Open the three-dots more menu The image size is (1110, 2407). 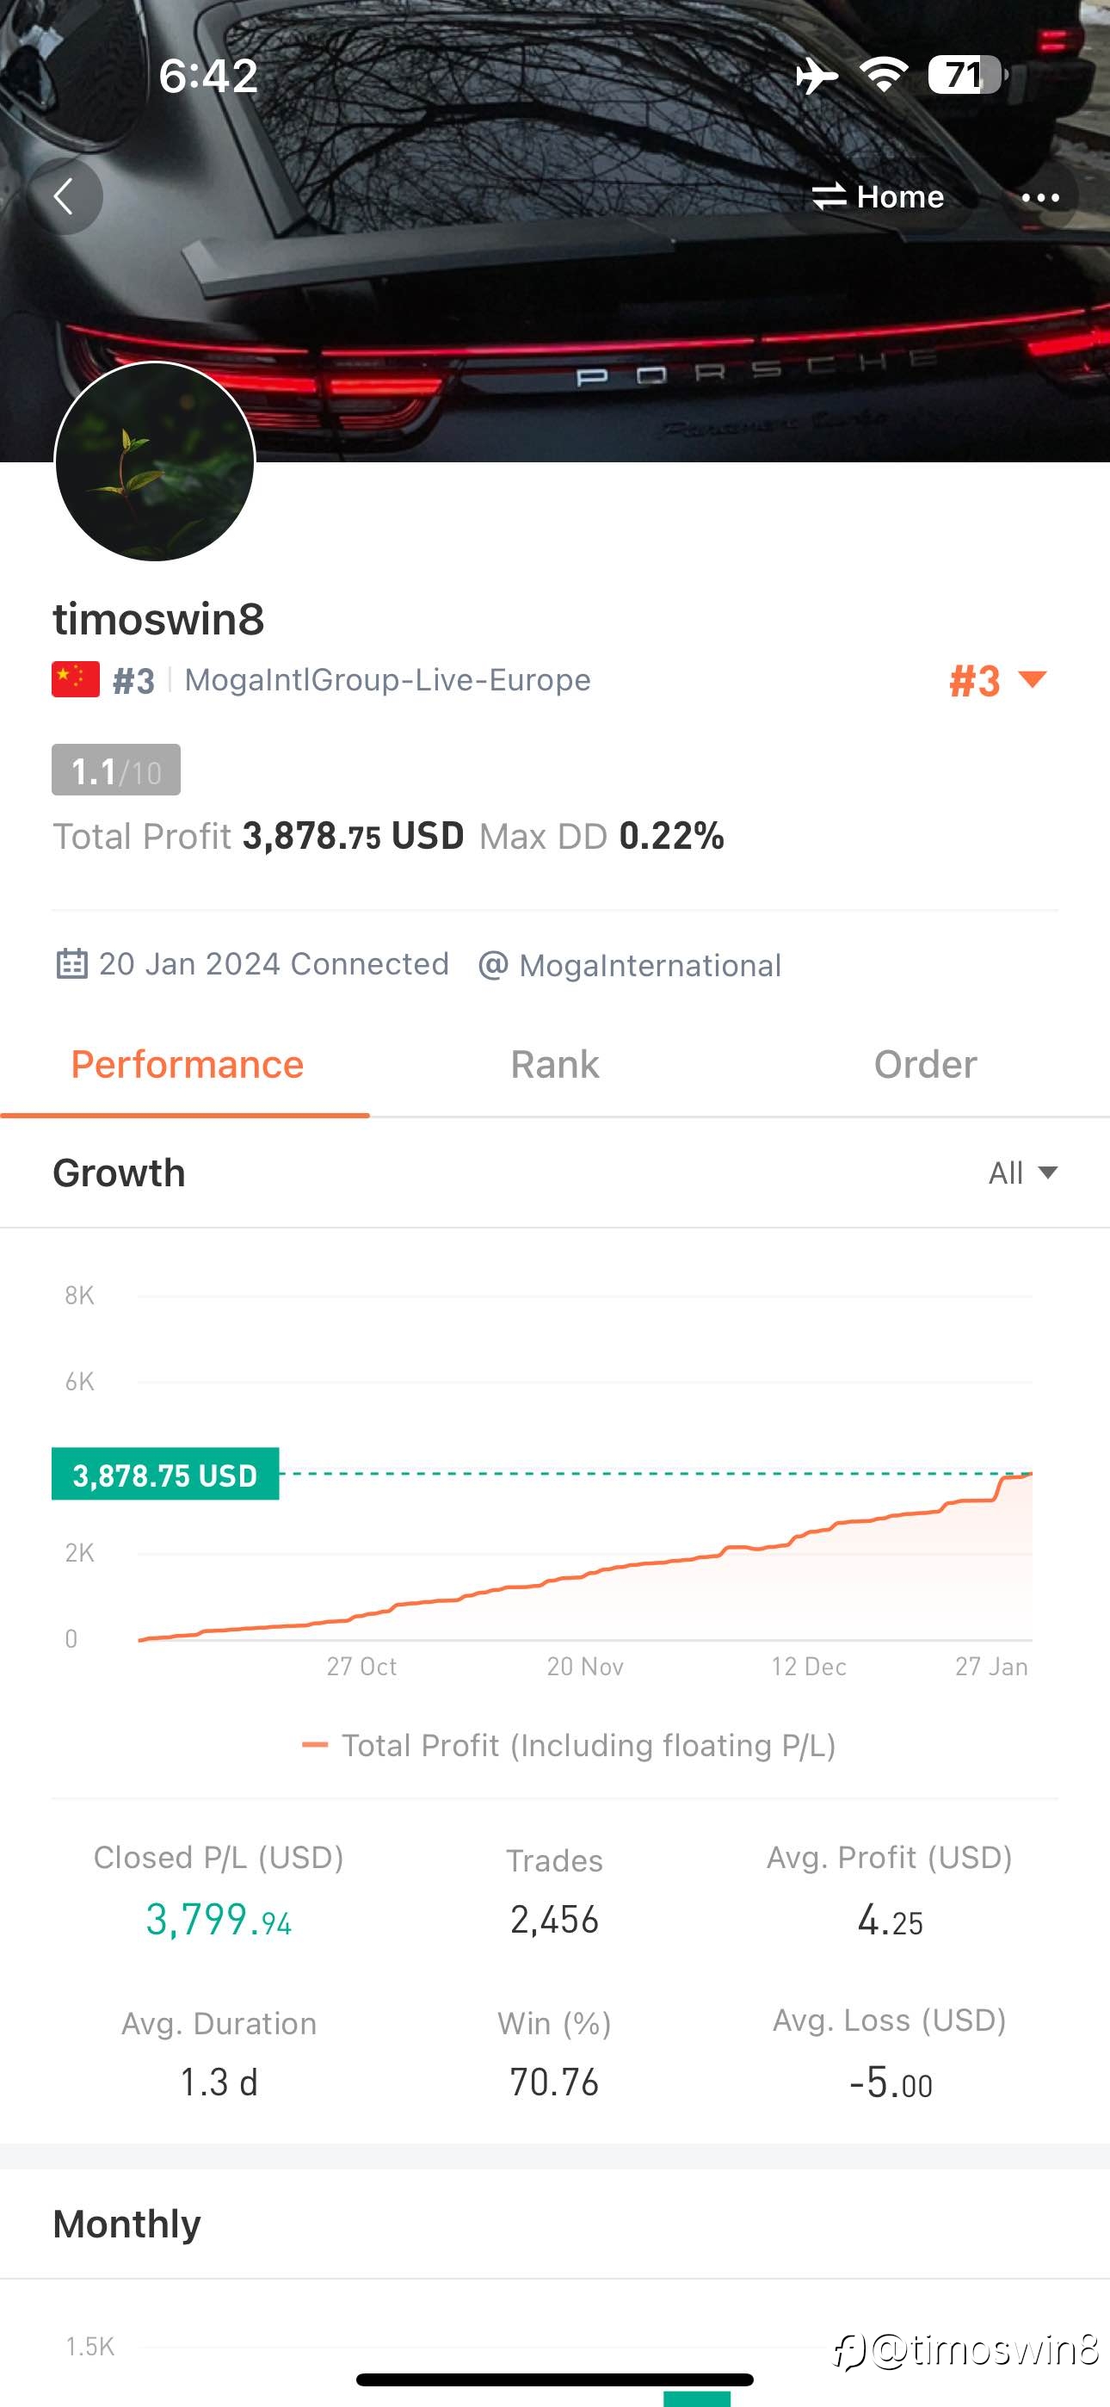click(1040, 197)
